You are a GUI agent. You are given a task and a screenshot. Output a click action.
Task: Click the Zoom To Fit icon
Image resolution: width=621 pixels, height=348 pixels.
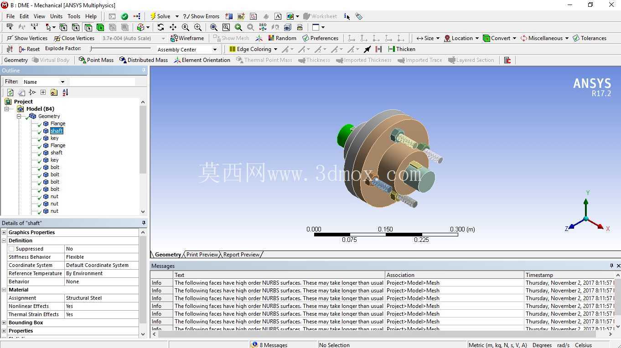tap(213, 27)
